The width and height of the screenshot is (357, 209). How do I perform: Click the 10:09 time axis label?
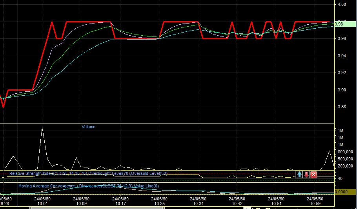81,203
